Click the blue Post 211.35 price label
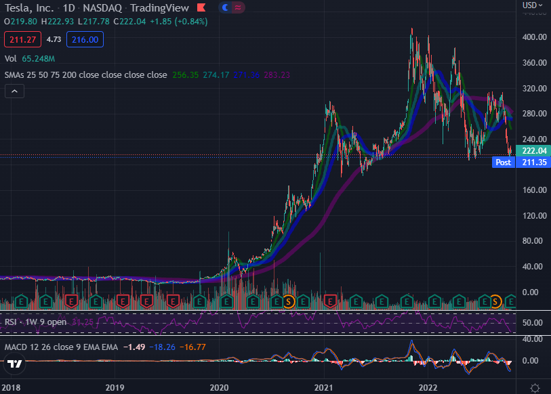Viewport: 551px width, 394px height. click(521, 162)
